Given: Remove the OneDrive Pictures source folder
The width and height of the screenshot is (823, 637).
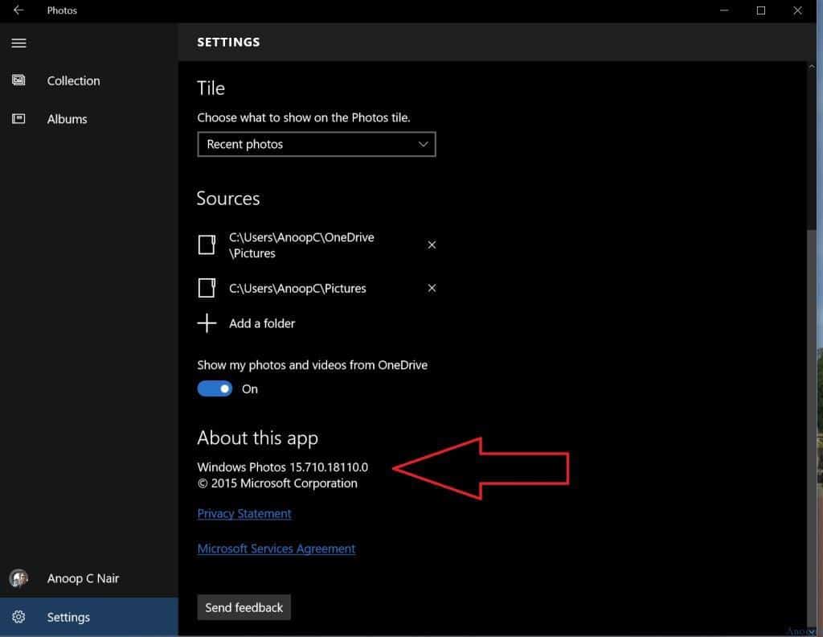Looking at the screenshot, I should click(x=432, y=245).
